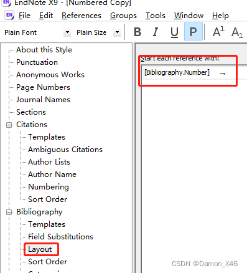Image resolution: width=247 pixels, height=273 pixels.
Task: Toggle Plain text P button
Action: 193,32
